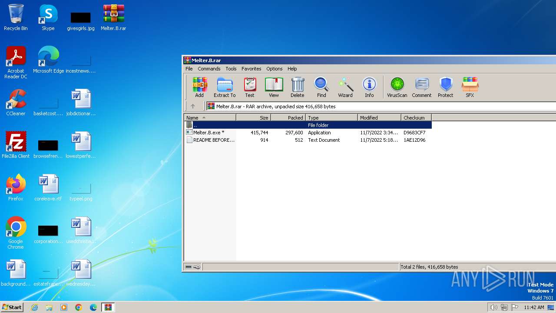Open Windows Explorer folder from taskbar
The image size is (556, 313).
pyautogui.click(x=49, y=307)
